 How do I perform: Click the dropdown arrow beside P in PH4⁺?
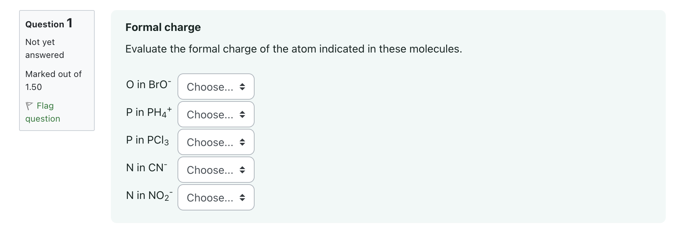click(243, 114)
